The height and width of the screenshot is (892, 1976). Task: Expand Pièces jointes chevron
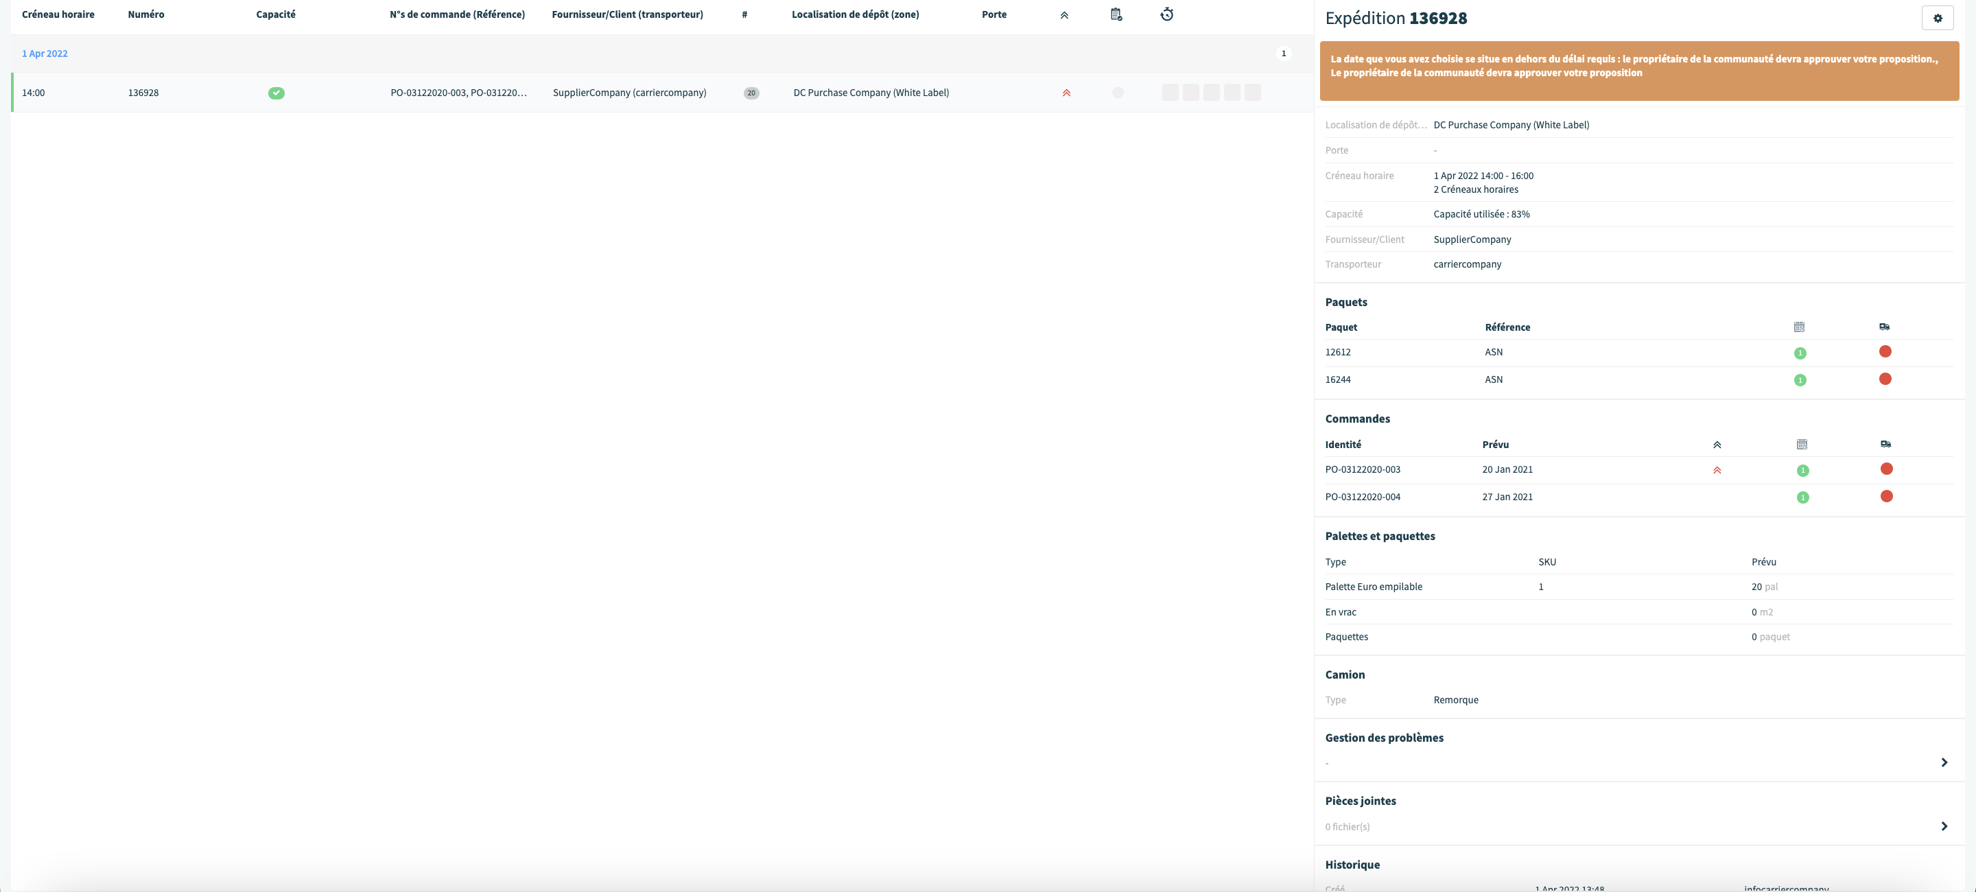1944,826
